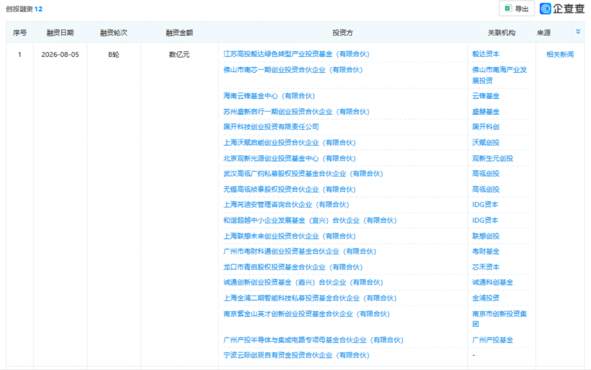Open 宁波云际创辰自有资金投资合伙企业 link
Image resolution: width=591 pixels, height=370 pixels.
pos(296,355)
